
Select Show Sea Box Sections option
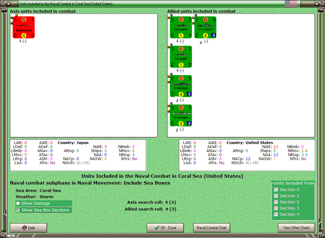43,210
